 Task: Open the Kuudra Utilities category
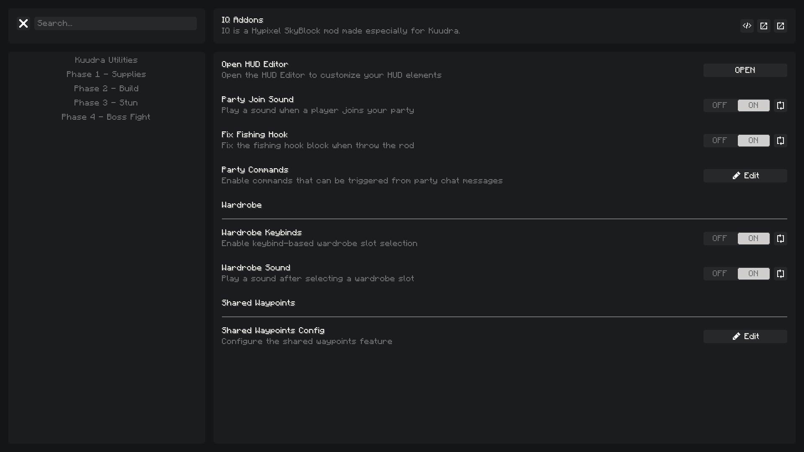coord(106,60)
